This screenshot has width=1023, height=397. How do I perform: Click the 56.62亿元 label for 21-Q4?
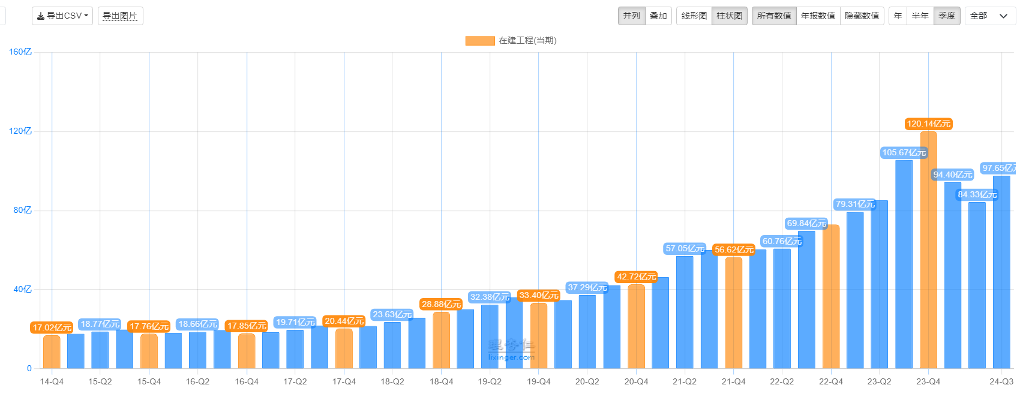click(733, 249)
